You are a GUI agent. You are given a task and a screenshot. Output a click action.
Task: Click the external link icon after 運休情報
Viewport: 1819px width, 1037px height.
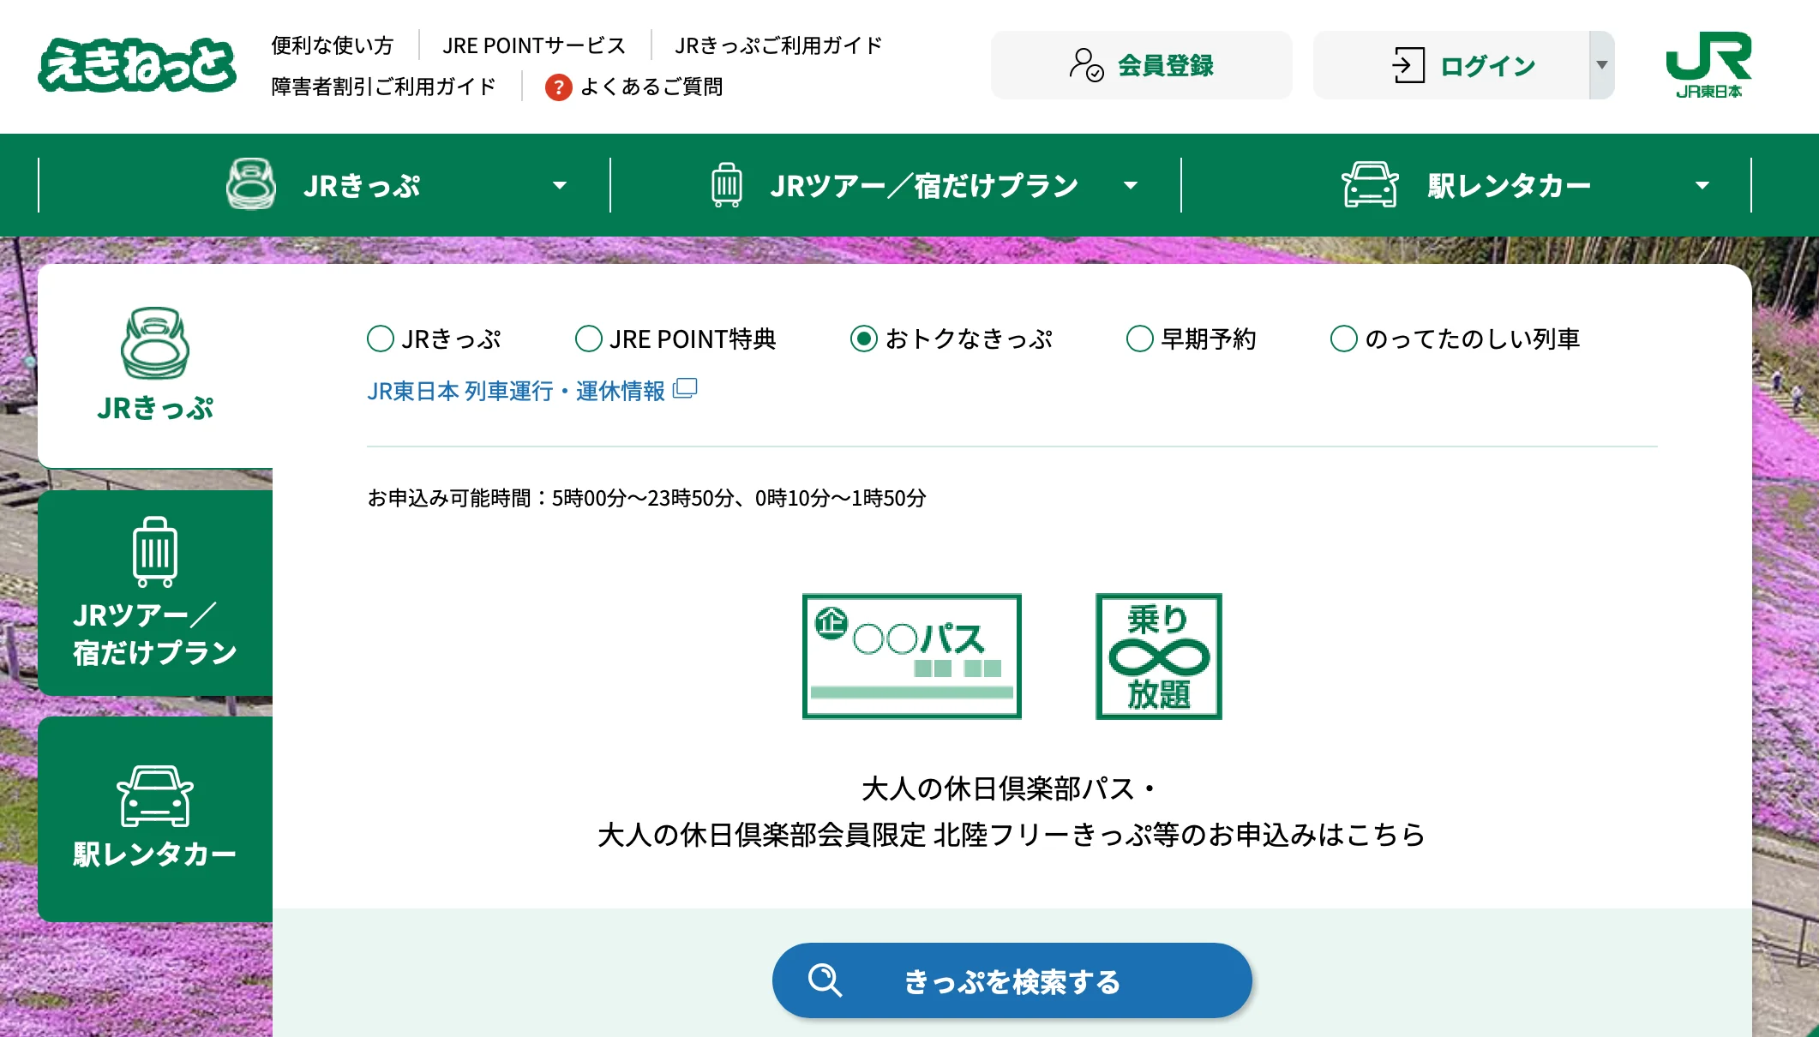(685, 389)
